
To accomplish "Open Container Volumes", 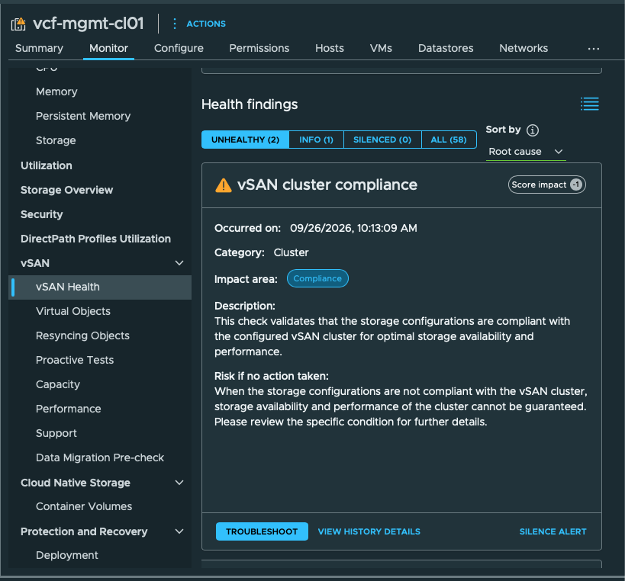I will 84,506.
